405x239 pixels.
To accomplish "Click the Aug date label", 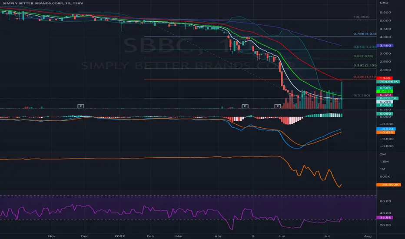I will 368,236.
